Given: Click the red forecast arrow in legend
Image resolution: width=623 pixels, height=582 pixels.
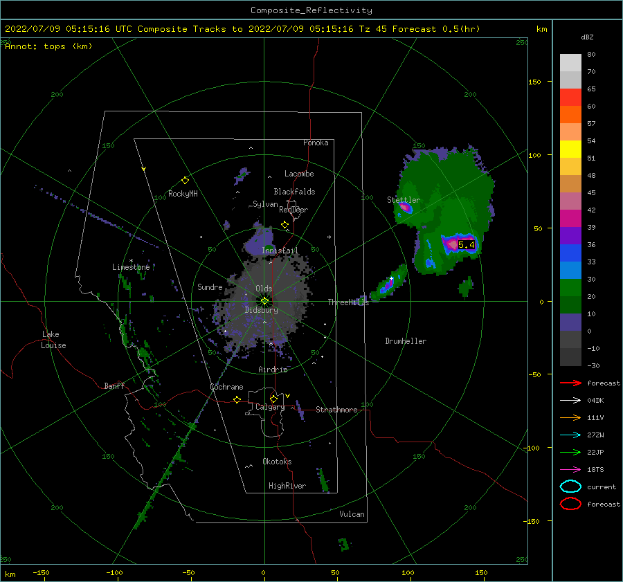Looking at the screenshot, I should (570, 383).
